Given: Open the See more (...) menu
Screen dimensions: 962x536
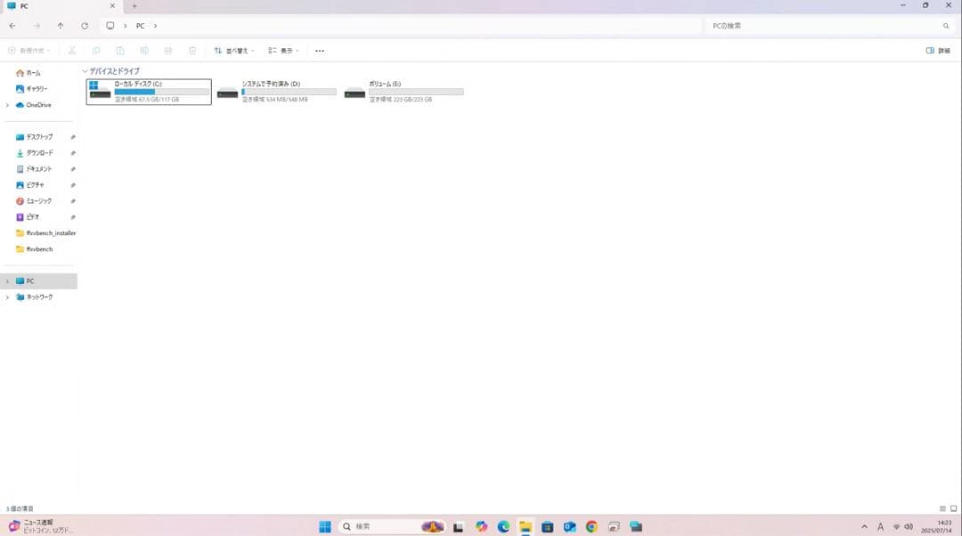Looking at the screenshot, I should [319, 51].
